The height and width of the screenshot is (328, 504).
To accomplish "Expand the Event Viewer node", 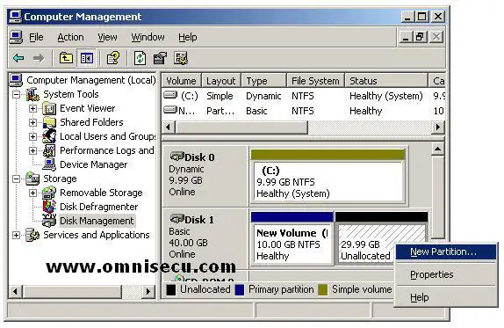I will tap(32, 108).
